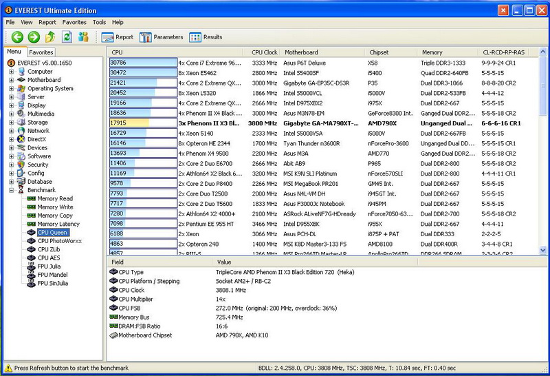Select the DirectX tree icon

21,139
